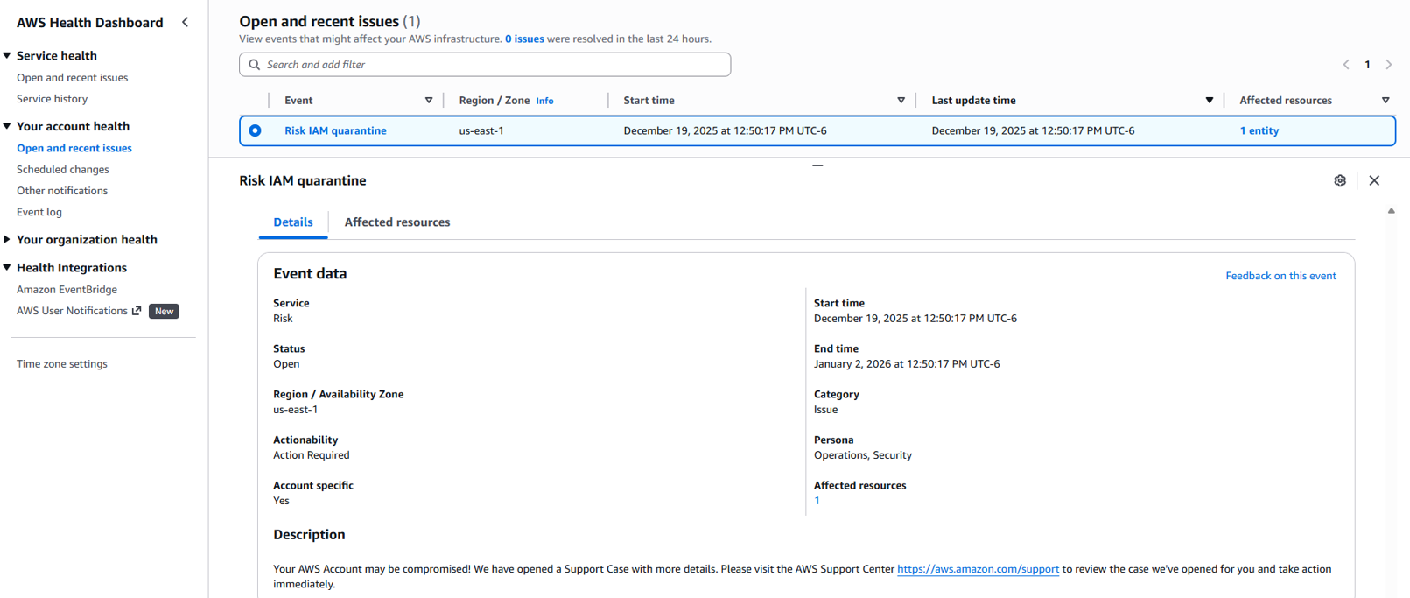Click the row's Start time December 19 cell
Image resolution: width=1410 pixels, height=598 pixels.
(725, 130)
